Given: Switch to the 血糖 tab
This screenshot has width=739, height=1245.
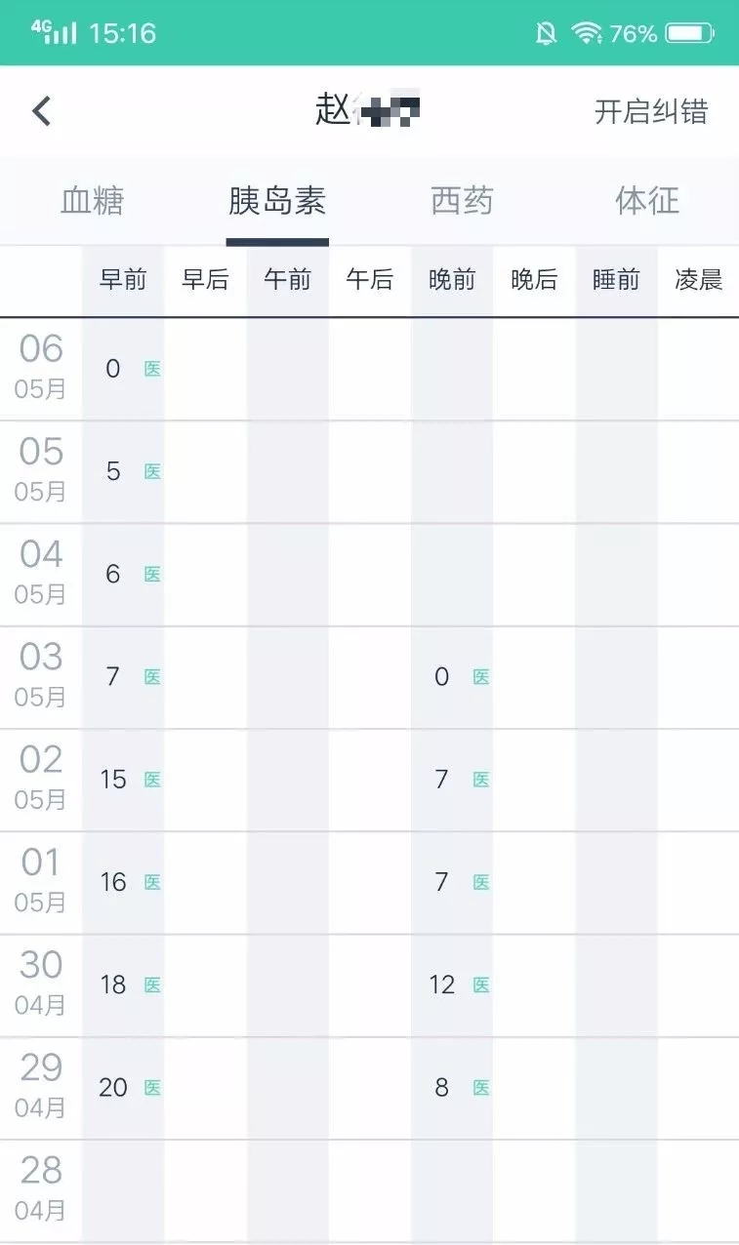Looking at the screenshot, I should coord(93,201).
